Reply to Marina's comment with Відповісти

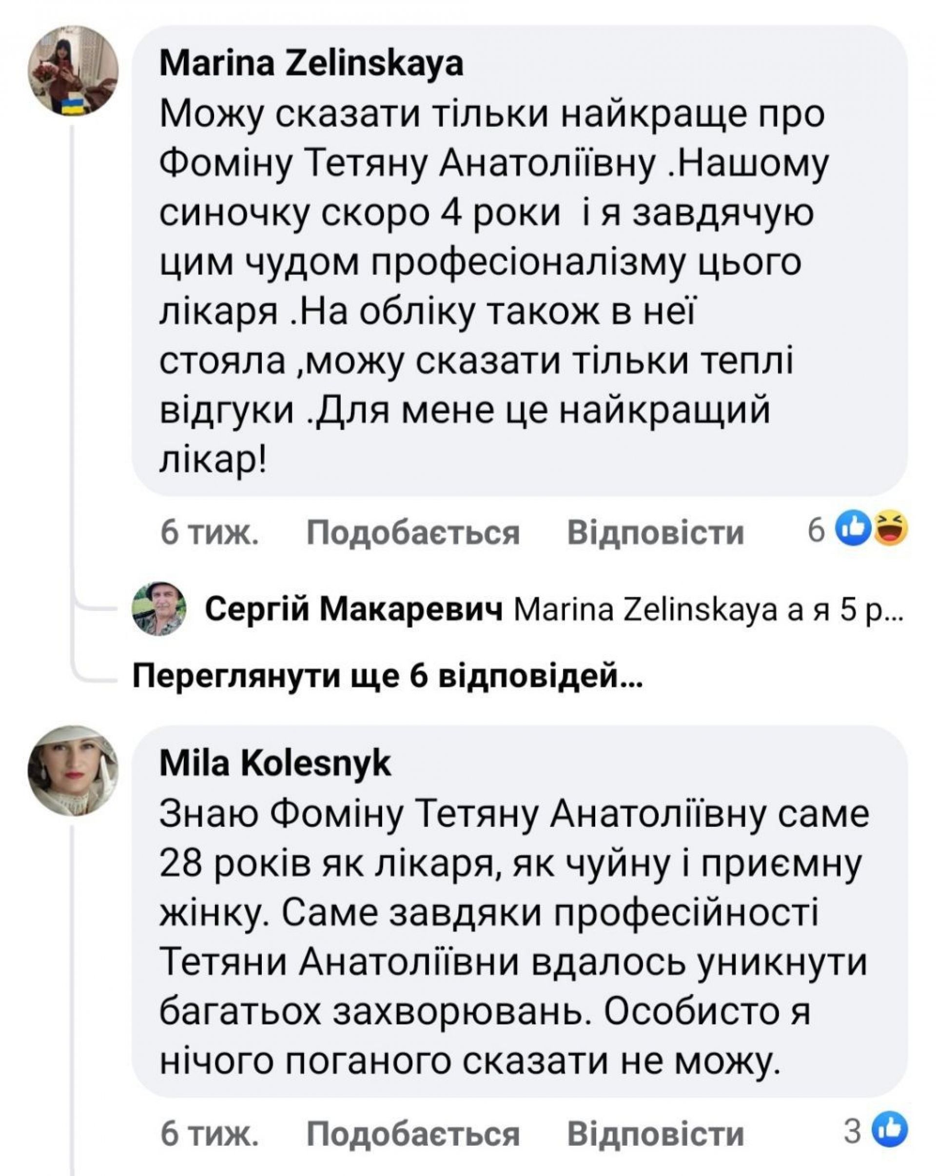[656, 532]
